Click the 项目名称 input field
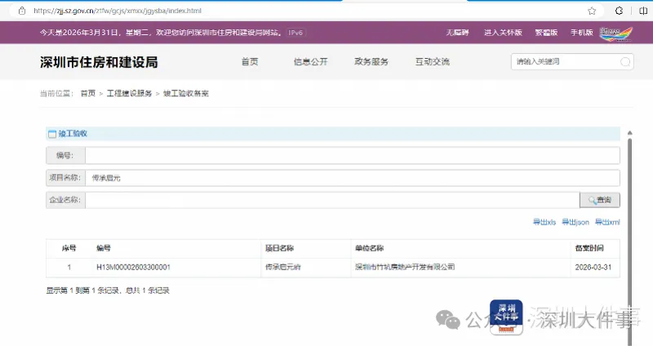653x346 pixels. tap(353, 178)
